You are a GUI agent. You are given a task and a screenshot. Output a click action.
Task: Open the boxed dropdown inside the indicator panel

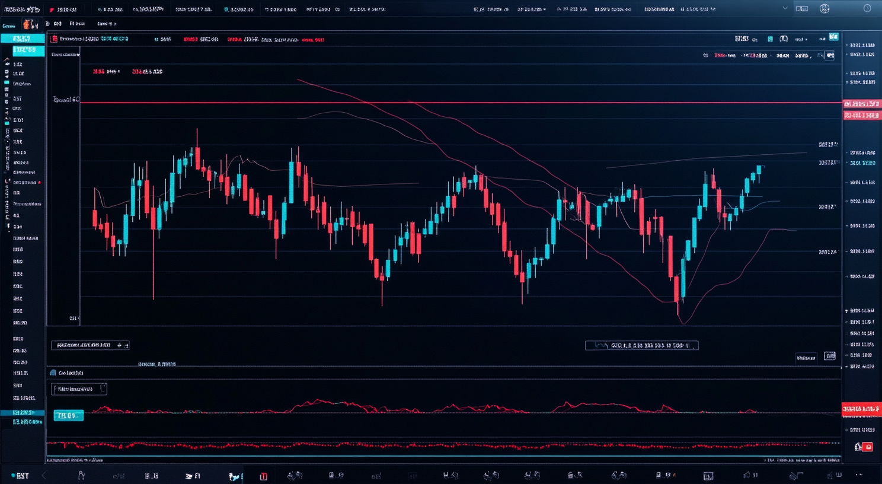[79, 389]
